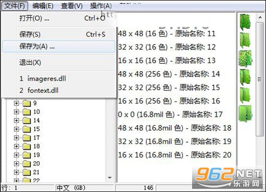
Task: Select the first green folder icon thumbnail
Action: pos(245,22)
